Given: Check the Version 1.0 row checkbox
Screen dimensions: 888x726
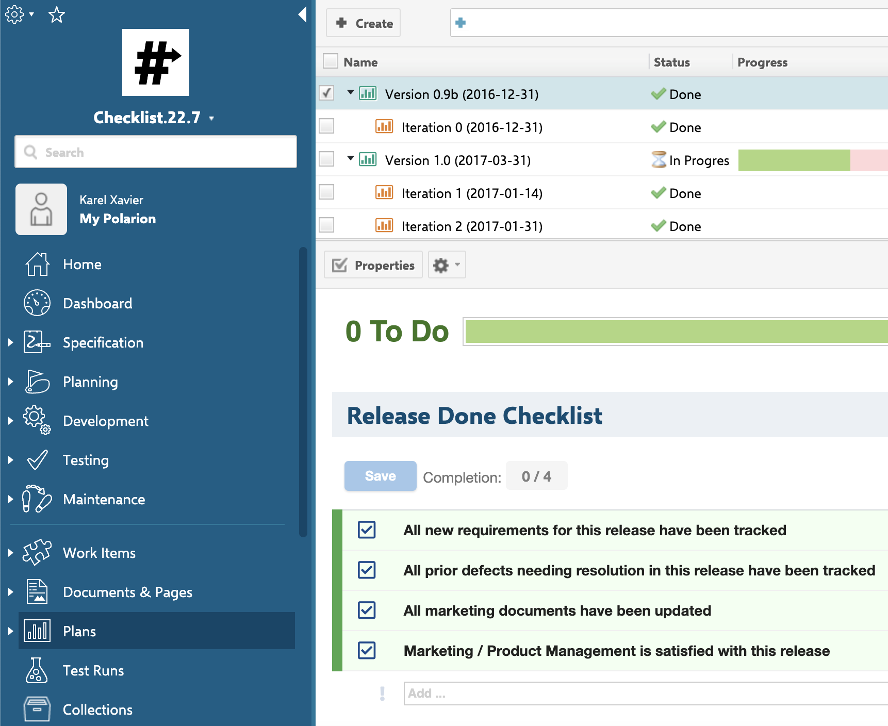Looking at the screenshot, I should coord(326,159).
